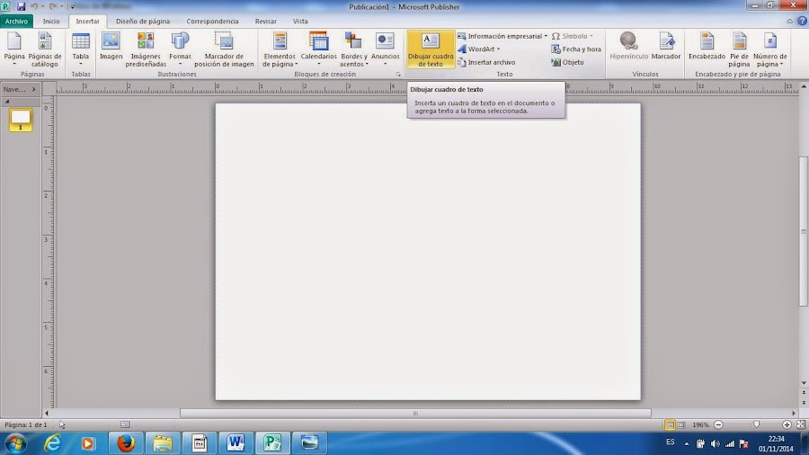Click the ES language indicator
The height and width of the screenshot is (455, 809).
pos(671,442)
